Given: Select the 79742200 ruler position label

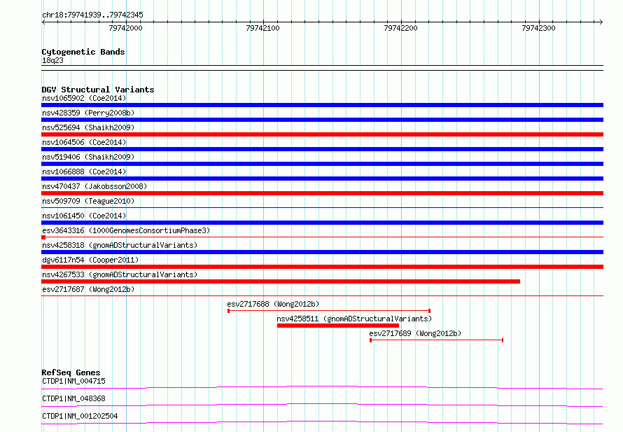Looking at the screenshot, I should click(401, 28).
